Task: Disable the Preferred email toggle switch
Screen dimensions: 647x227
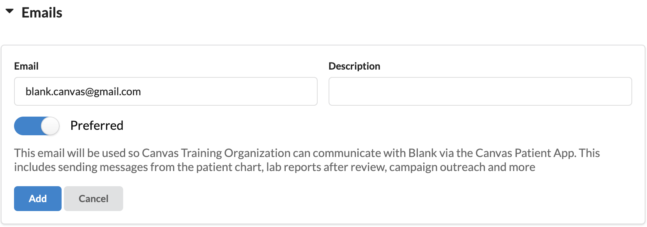Action: coord(37,126)
